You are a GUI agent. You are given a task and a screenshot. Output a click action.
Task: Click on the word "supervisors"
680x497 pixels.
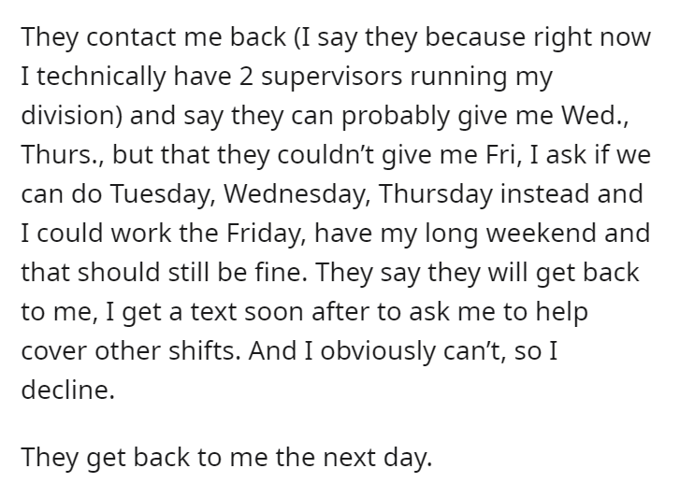[331, 77]
